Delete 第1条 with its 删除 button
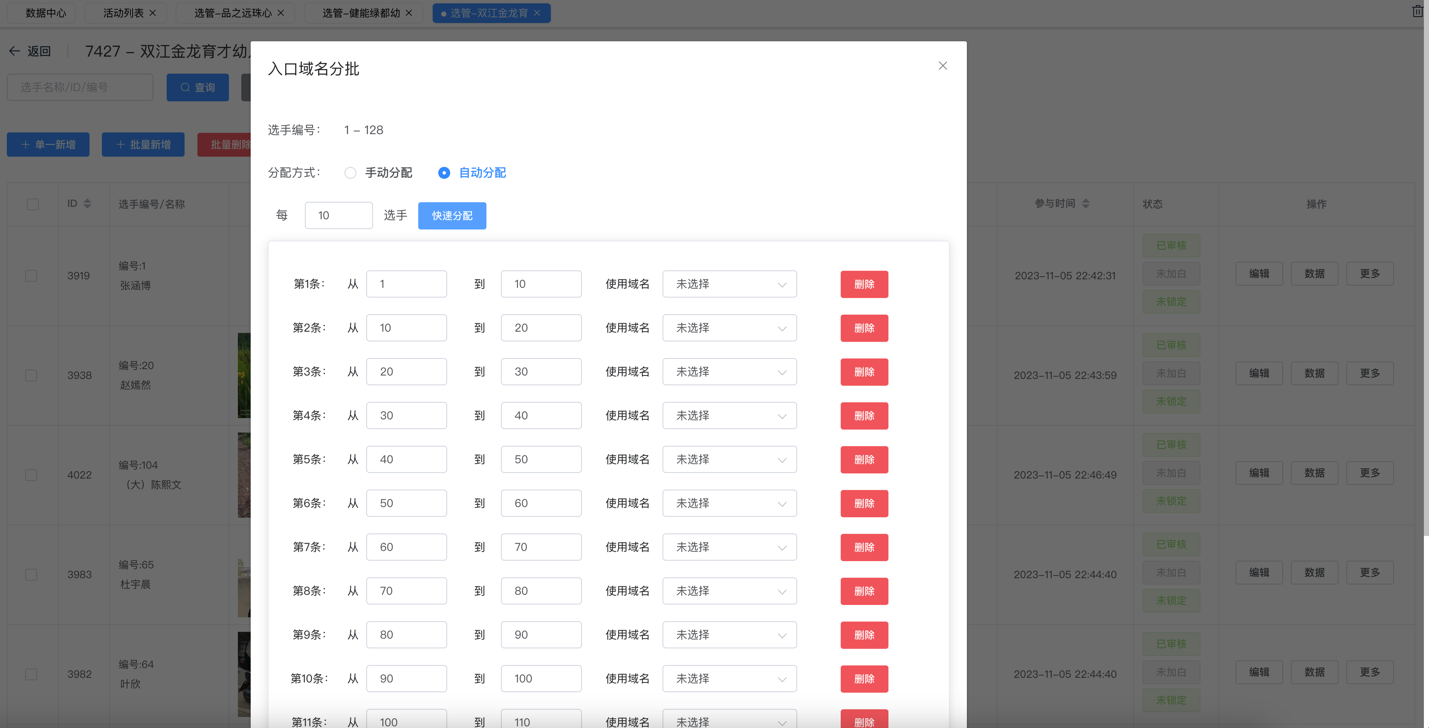This screenshot has width=1429, height=728. [x=864, y=284]
